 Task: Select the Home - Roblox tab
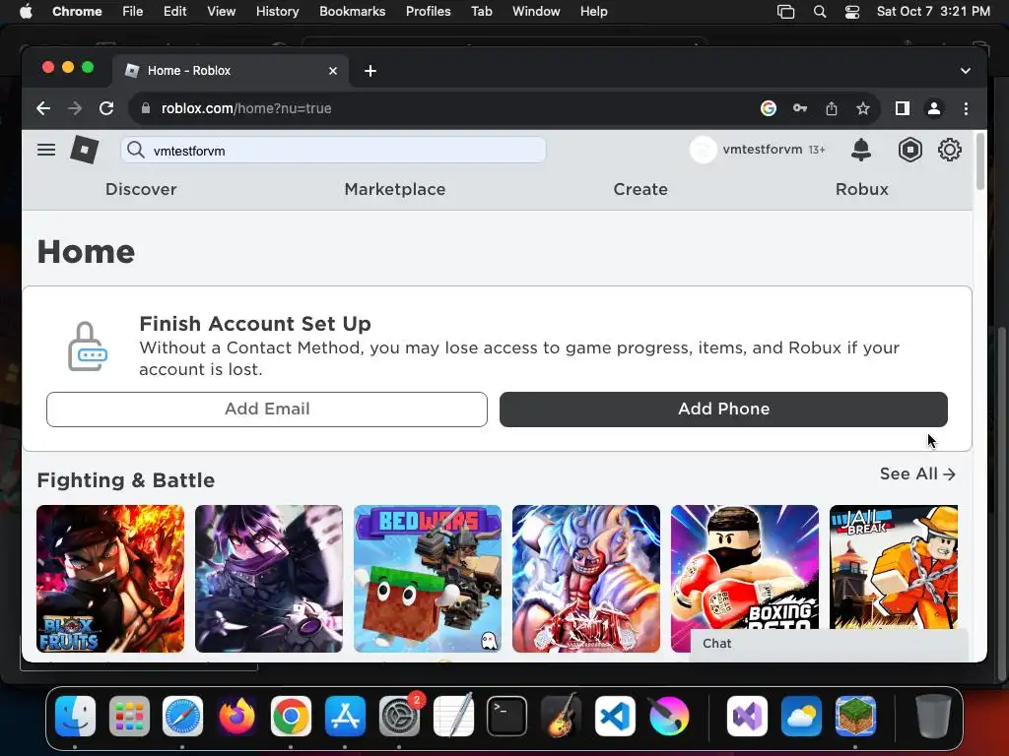click(232, 71)
